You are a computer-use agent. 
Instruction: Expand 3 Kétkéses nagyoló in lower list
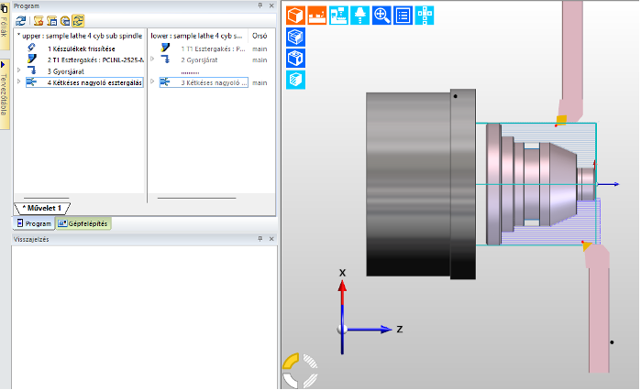(152, 81)
